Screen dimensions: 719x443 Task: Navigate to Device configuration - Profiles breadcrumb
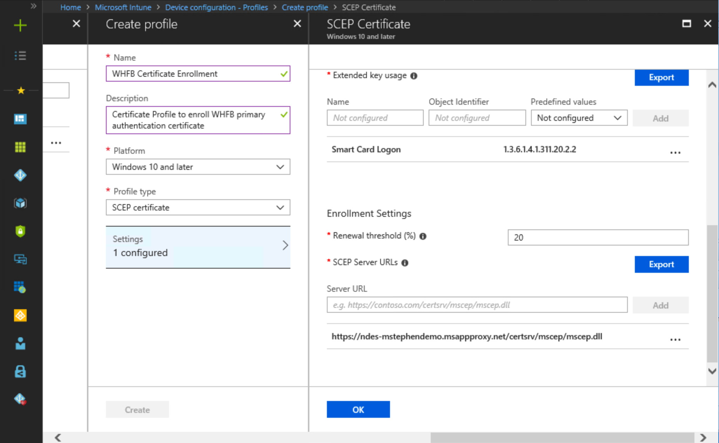point(216,7)
